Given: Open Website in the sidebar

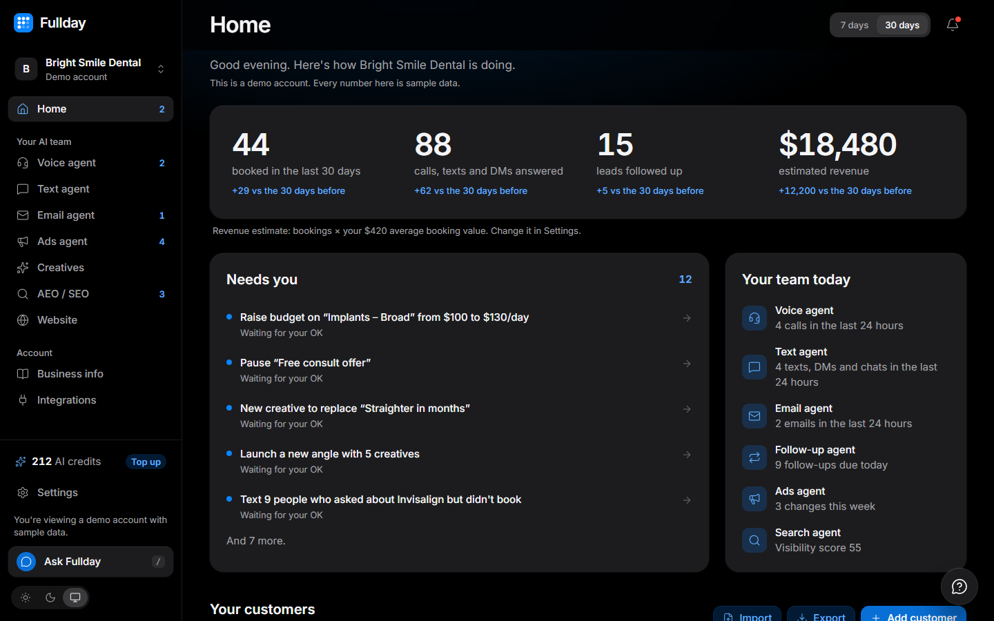Looking at the screenshot, I should pos(91,320).
